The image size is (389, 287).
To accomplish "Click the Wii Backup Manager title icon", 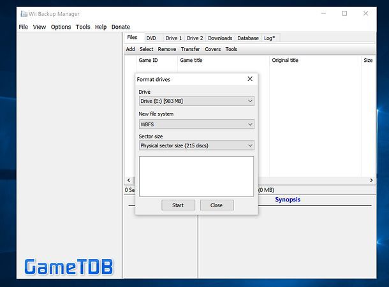I will click(x=24, y=14).
